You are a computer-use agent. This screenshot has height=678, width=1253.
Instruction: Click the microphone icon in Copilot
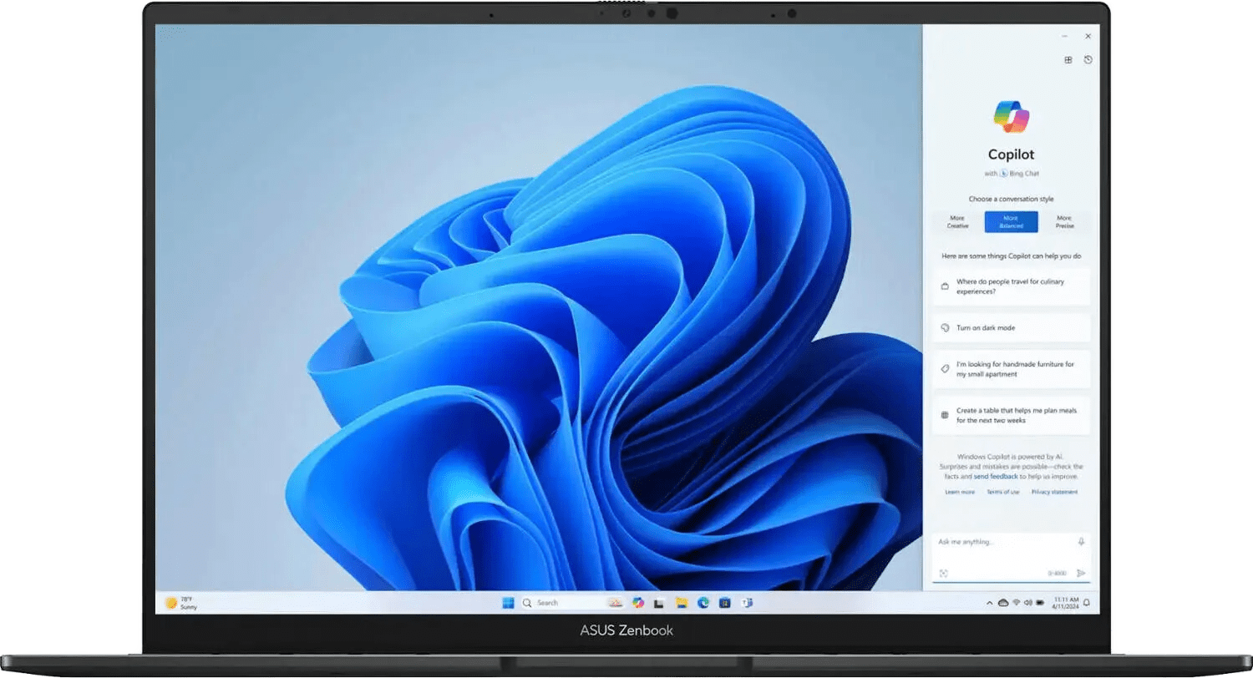[x=1081, y=542]
